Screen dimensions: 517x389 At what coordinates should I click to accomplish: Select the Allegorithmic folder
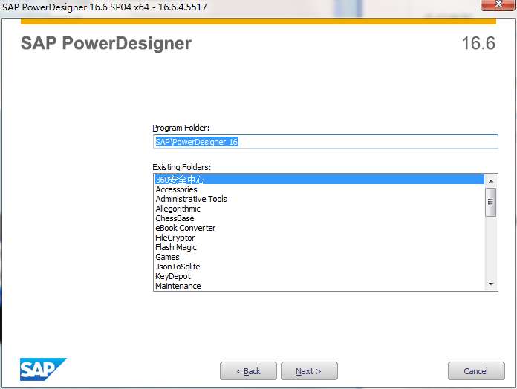pos(178,209)
